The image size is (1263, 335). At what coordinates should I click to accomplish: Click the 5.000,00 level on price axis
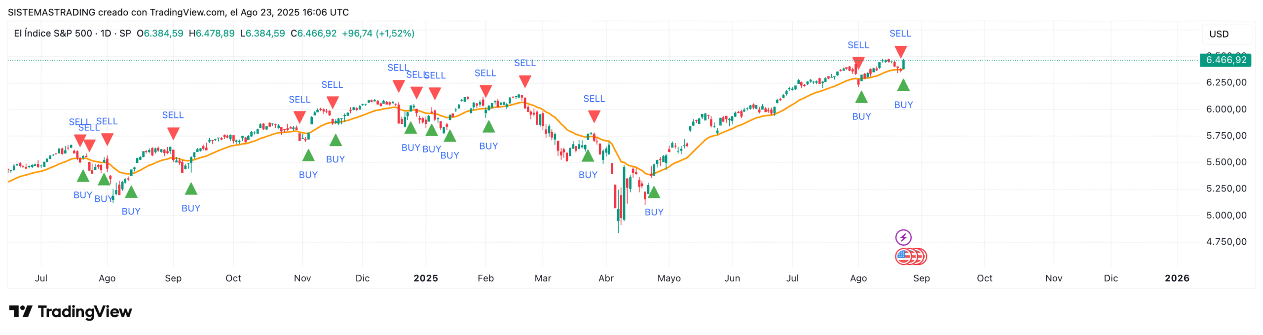click(1226, 215)
